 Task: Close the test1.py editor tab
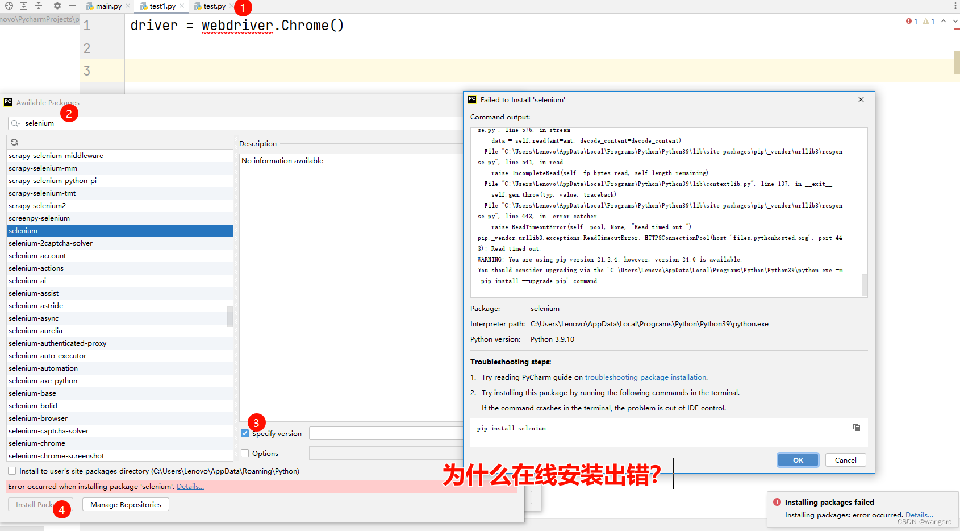182,6
